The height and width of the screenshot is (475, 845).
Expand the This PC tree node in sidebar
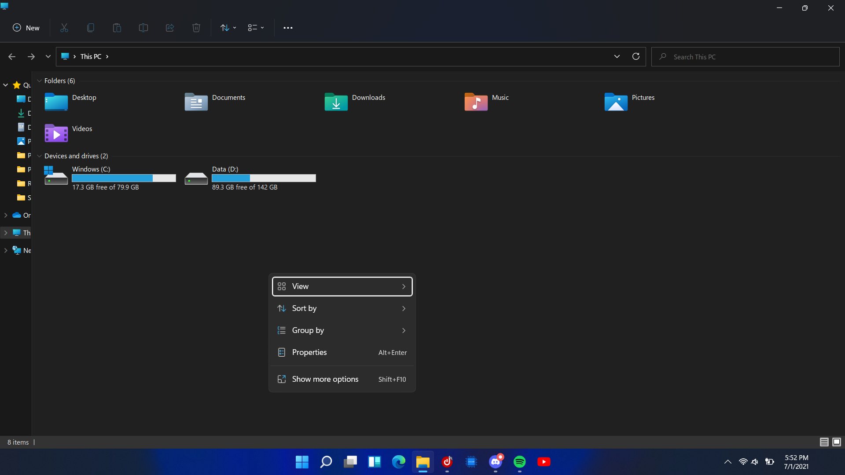(5, 233)
